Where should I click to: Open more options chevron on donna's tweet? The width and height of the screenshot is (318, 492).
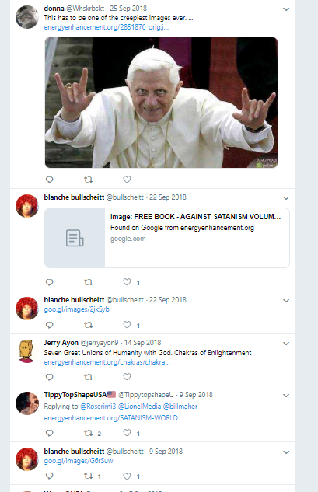tap(286, 9)
